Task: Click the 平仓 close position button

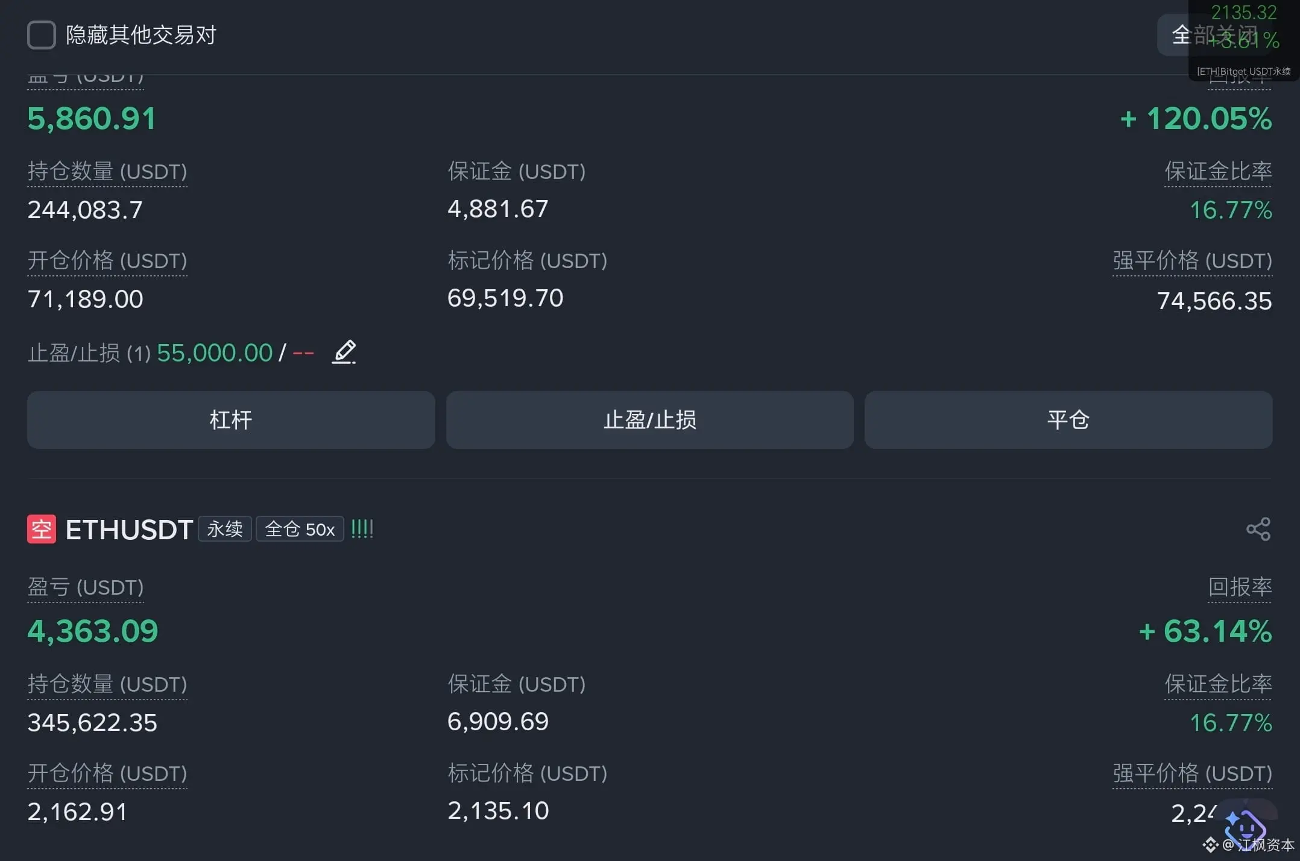Action: (x=1068, y=420)
